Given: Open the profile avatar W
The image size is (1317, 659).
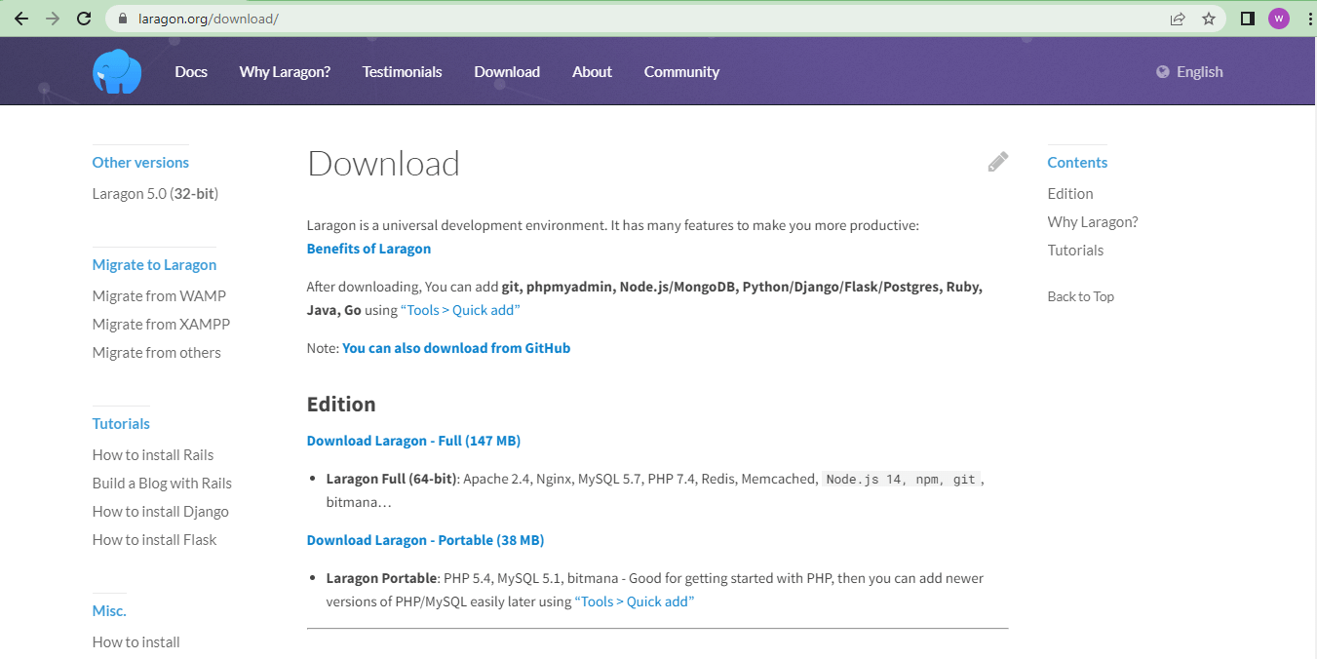Looking at the screenshot, I should click(x=1278, y=19).
